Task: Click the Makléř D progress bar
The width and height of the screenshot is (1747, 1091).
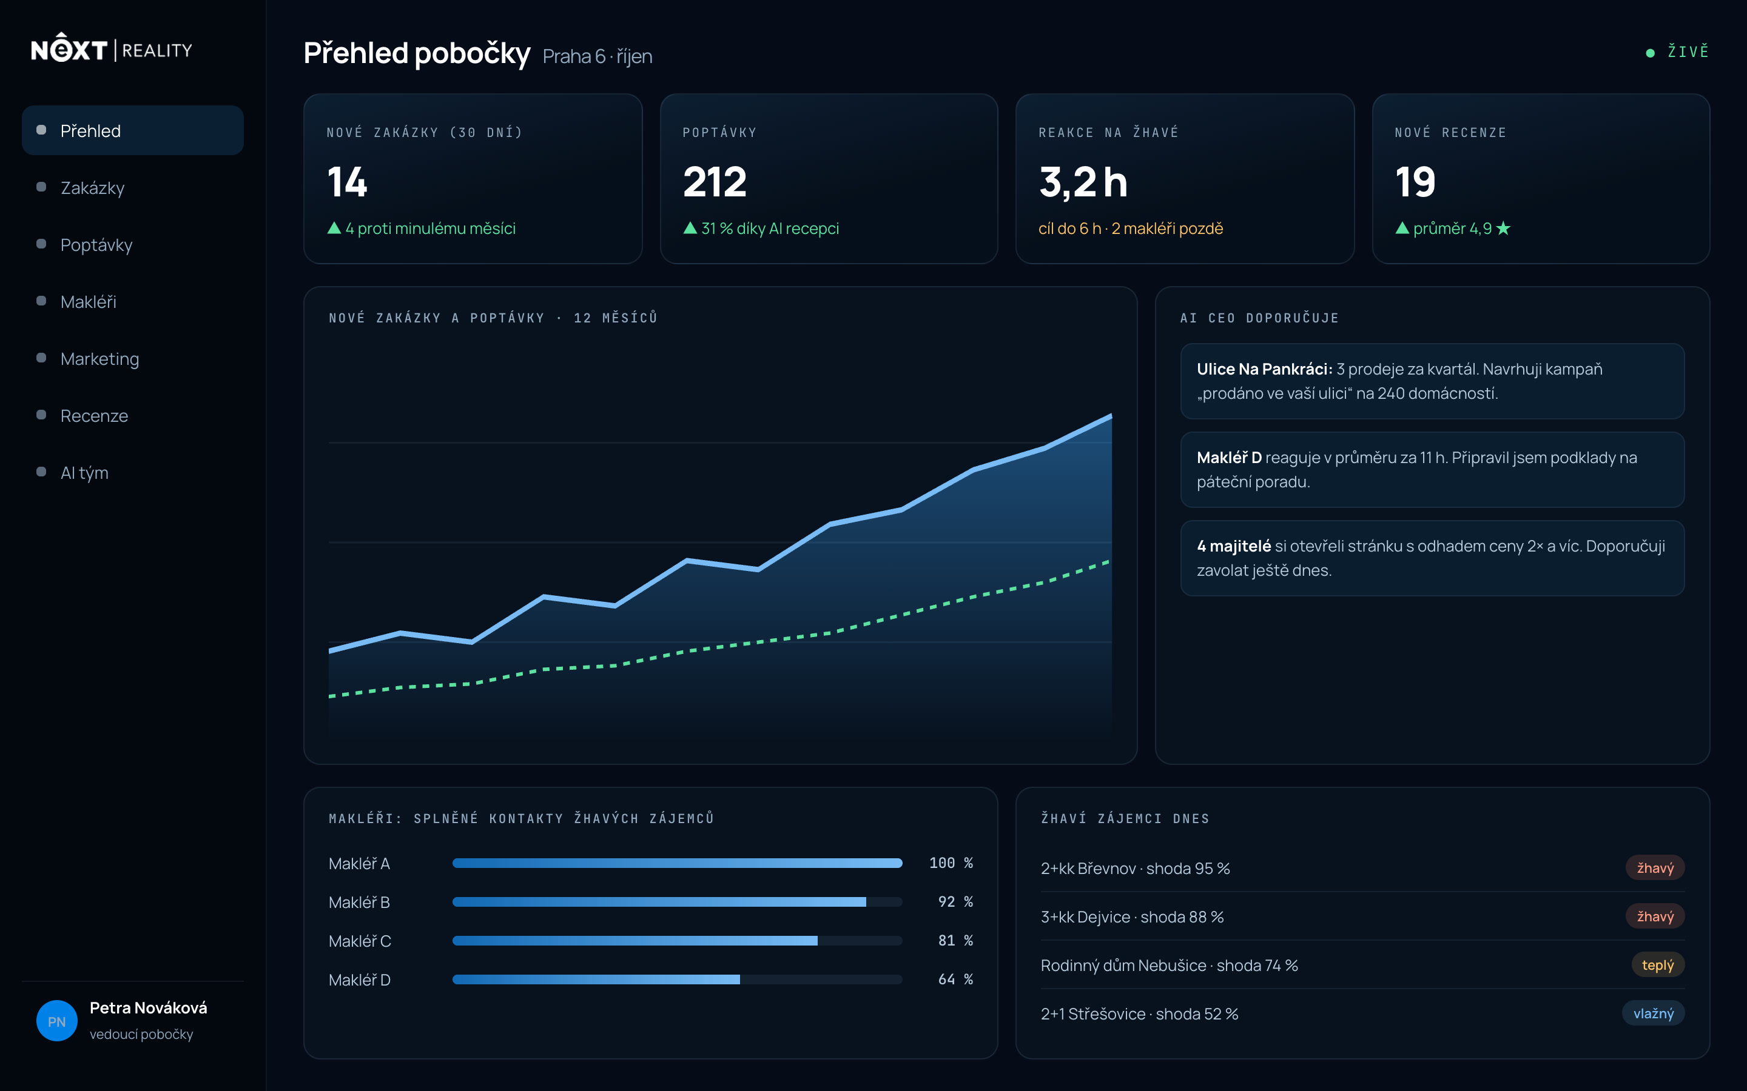Action: [677, 980]
